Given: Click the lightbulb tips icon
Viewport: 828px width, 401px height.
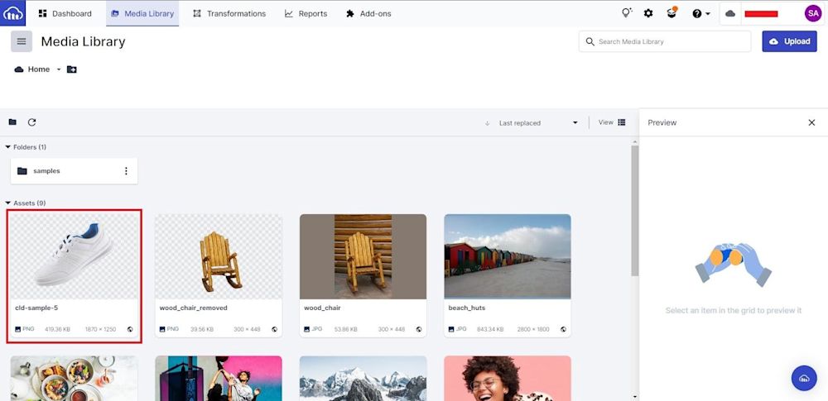Looking at the screenshot, I should (x=627, y=13).
